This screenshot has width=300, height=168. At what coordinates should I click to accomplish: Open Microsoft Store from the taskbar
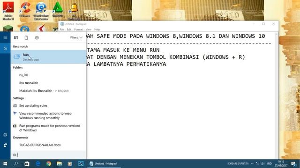[x=27, y=164]
